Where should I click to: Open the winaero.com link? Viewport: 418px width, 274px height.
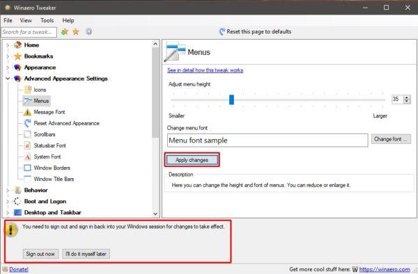coord(385,269)
